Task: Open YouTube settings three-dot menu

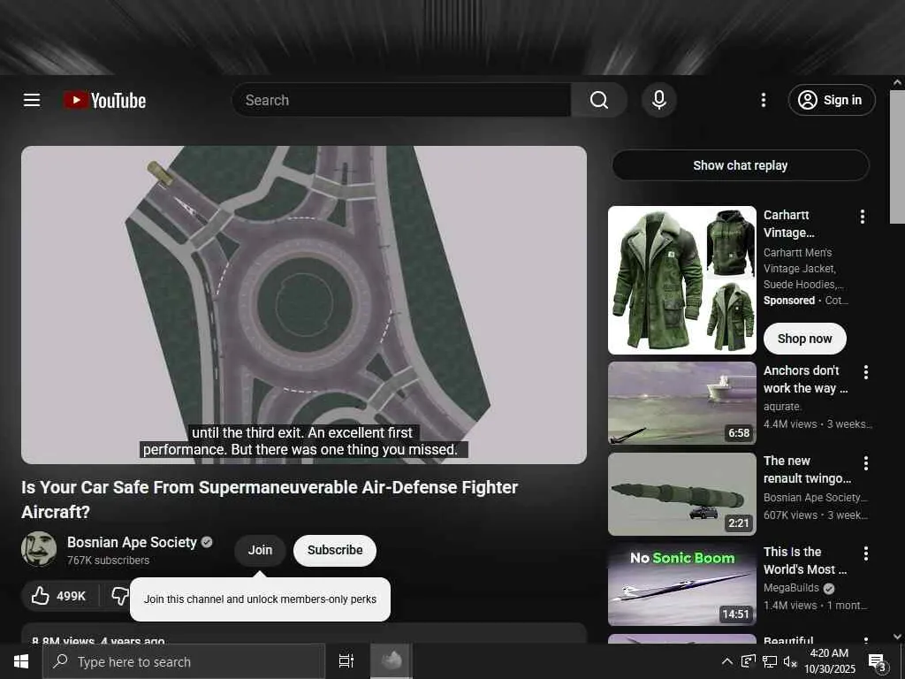Action: (763, 100)
